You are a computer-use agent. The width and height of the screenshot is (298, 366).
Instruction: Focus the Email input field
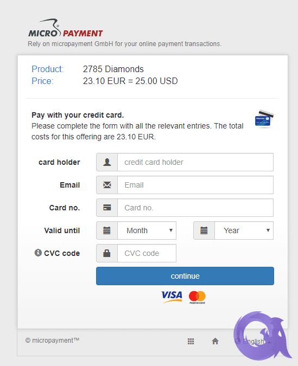tap(195, 185)
